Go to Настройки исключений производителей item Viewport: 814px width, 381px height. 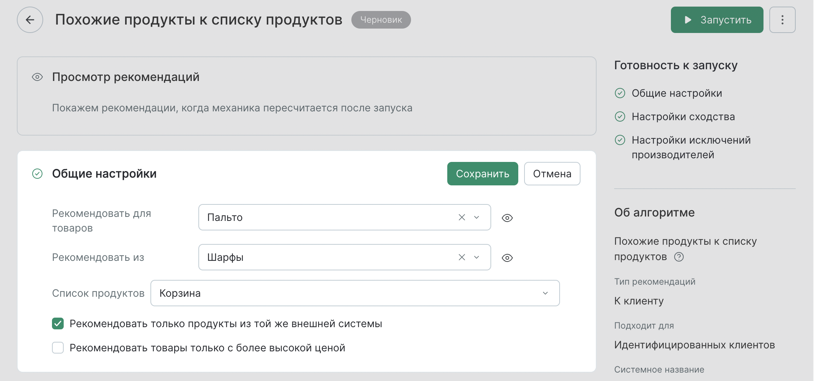coord(691,147)
